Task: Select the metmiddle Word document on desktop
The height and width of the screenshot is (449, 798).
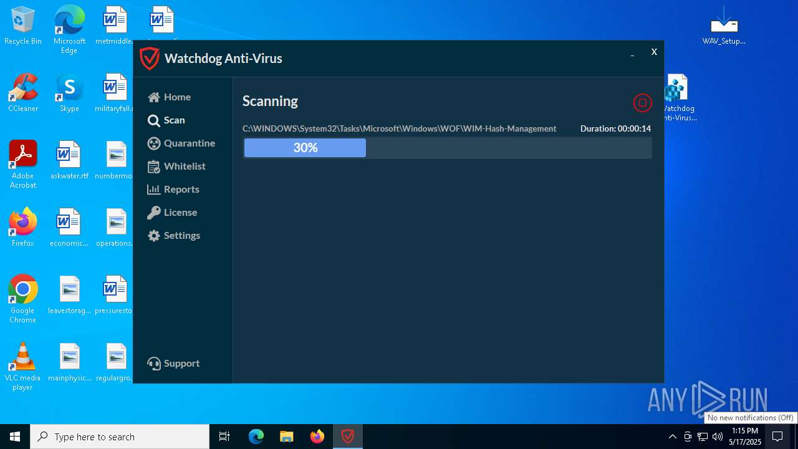Action: pyautogui.click(x=115, y=26)
